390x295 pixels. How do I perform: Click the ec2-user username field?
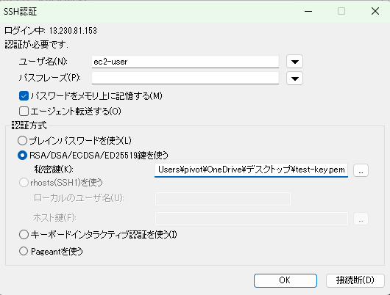[185, 62]
